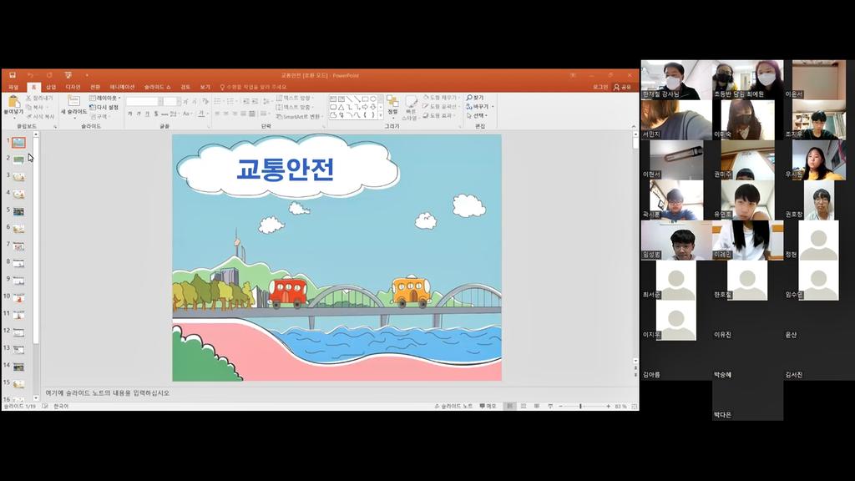
Task: Click the 붙여넣기 (Paste) clipboard icon
Action: click(13, 103)
